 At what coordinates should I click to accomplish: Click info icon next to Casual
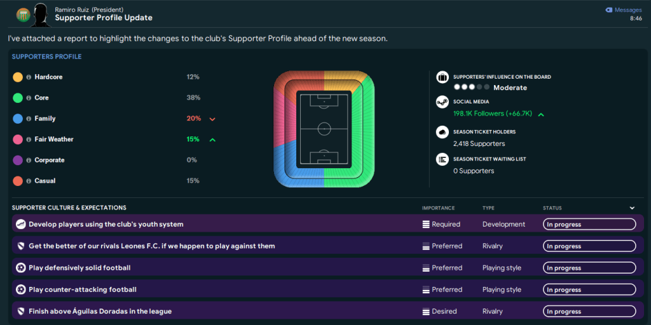coord(29,181)
